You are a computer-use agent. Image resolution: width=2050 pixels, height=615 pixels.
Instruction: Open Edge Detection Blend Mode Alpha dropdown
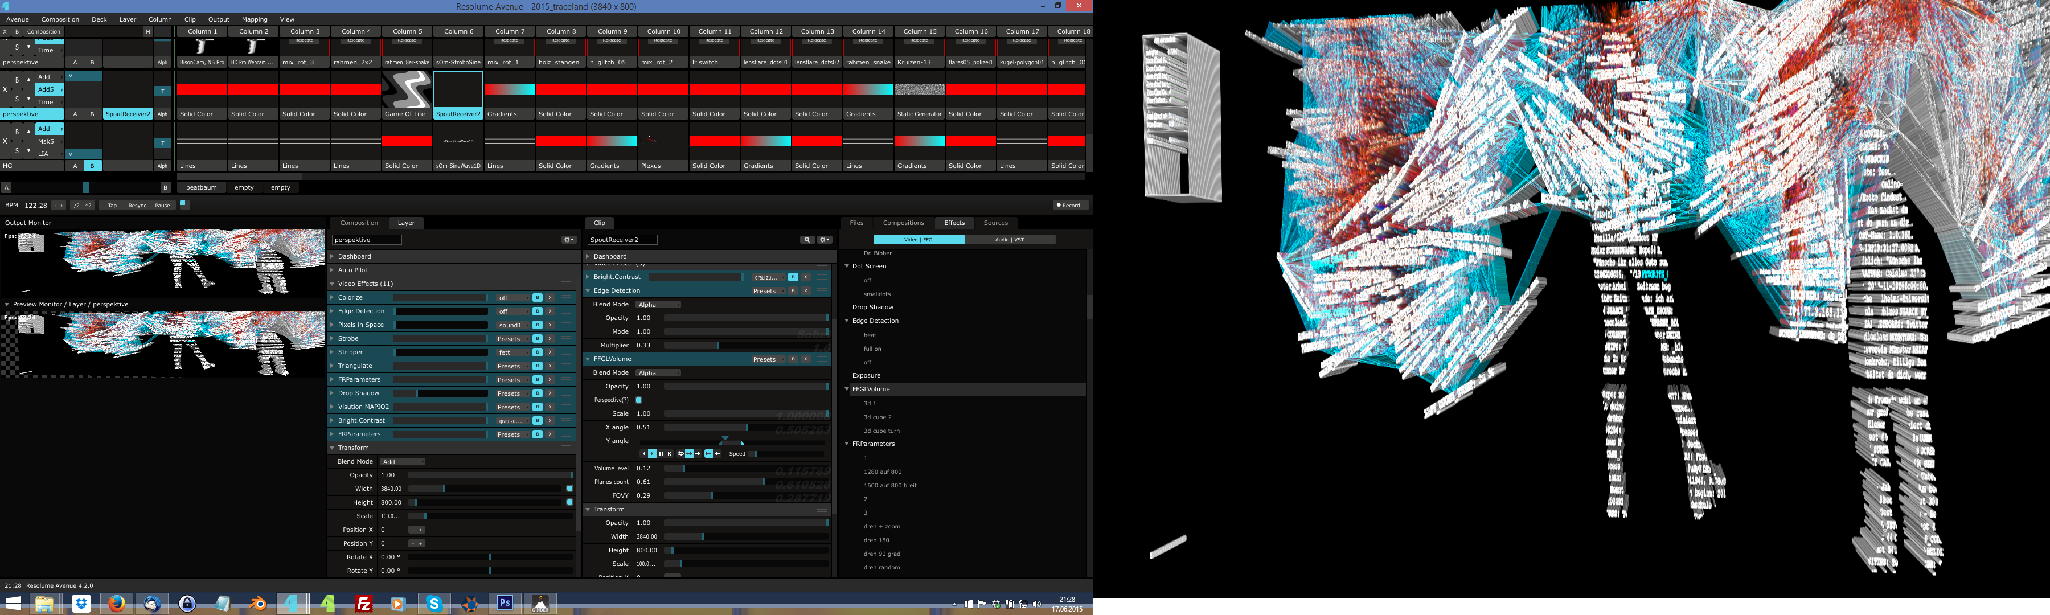click(x=657, y=305)
